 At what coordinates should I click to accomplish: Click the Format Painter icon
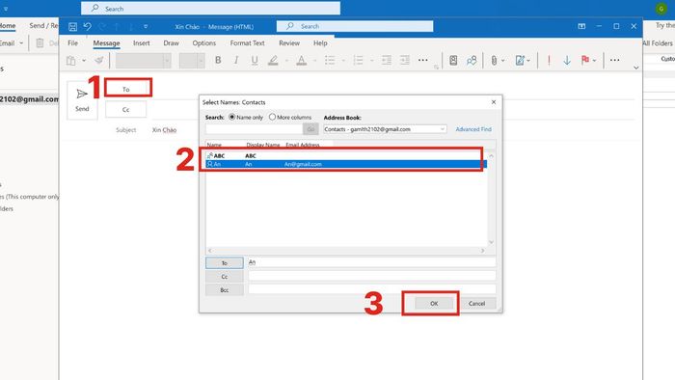click(x=99, y=60)
